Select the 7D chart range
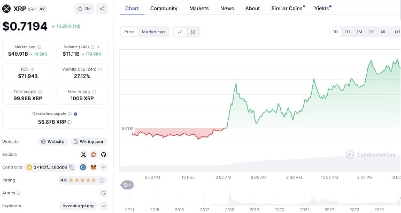The image size is (401, 213). pos(347,32)
